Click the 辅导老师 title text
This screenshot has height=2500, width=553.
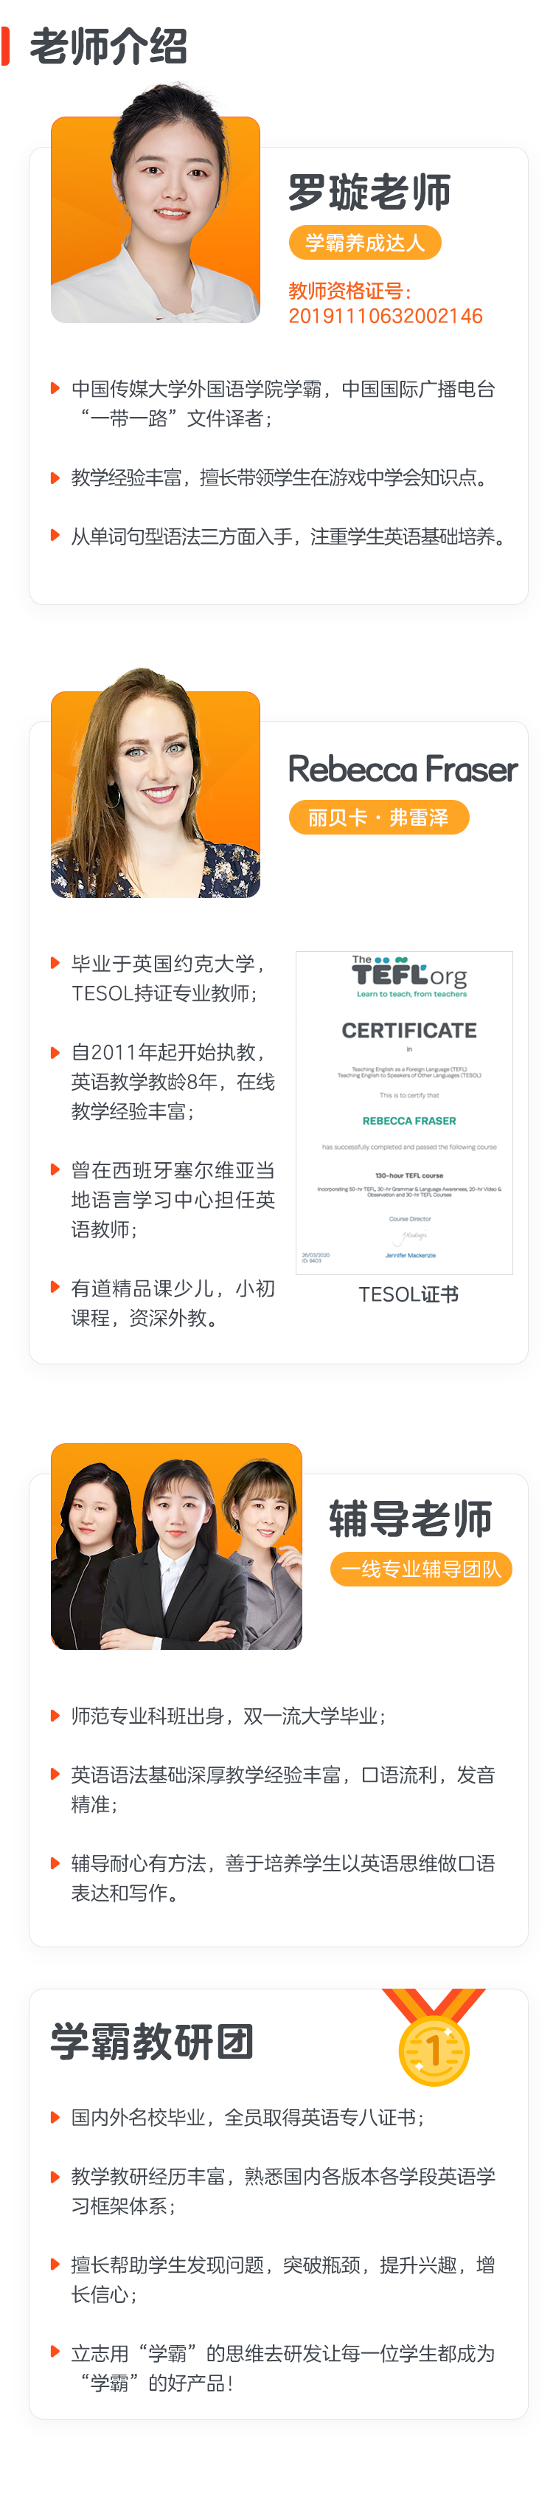411,1519
